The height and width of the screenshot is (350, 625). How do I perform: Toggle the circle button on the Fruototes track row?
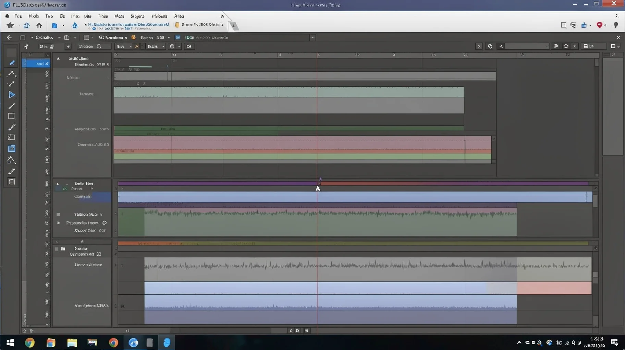pos(105,223)
